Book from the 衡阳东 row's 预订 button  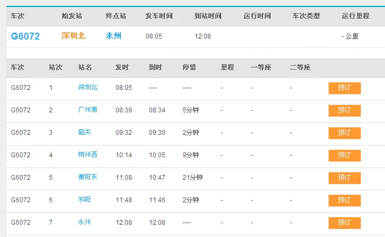click(x=344, y=178)
